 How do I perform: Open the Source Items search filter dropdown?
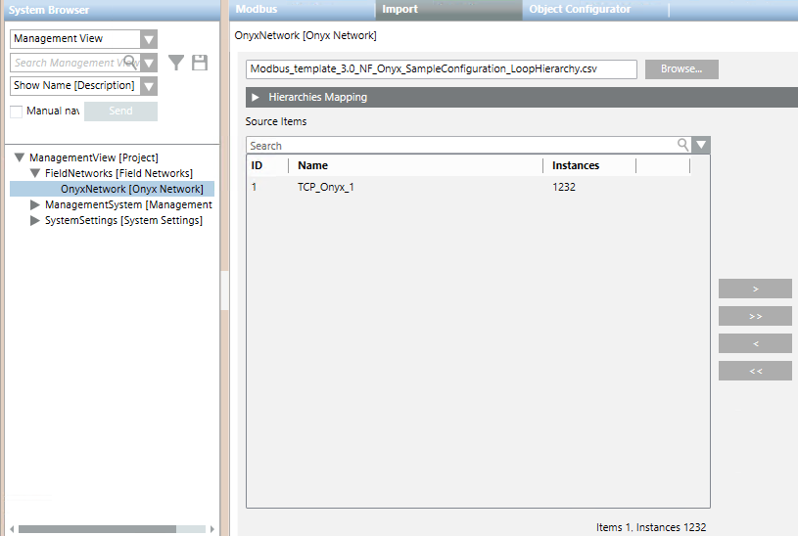701,145
